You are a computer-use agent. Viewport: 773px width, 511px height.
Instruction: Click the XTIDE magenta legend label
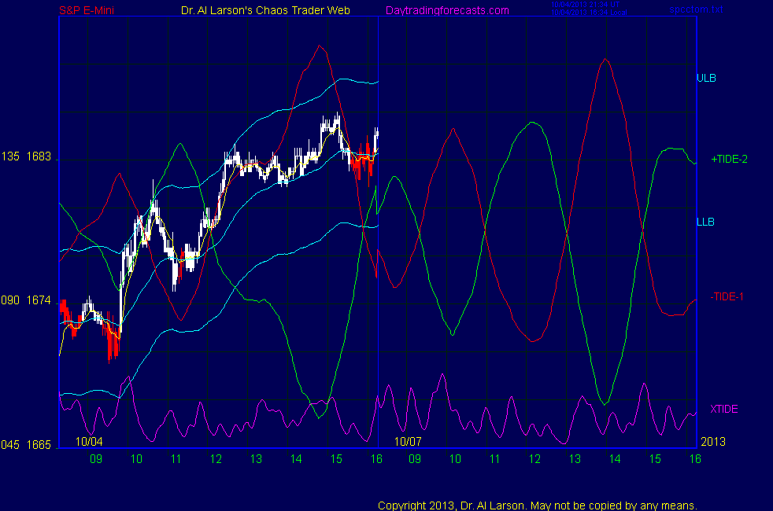[724, 409]
